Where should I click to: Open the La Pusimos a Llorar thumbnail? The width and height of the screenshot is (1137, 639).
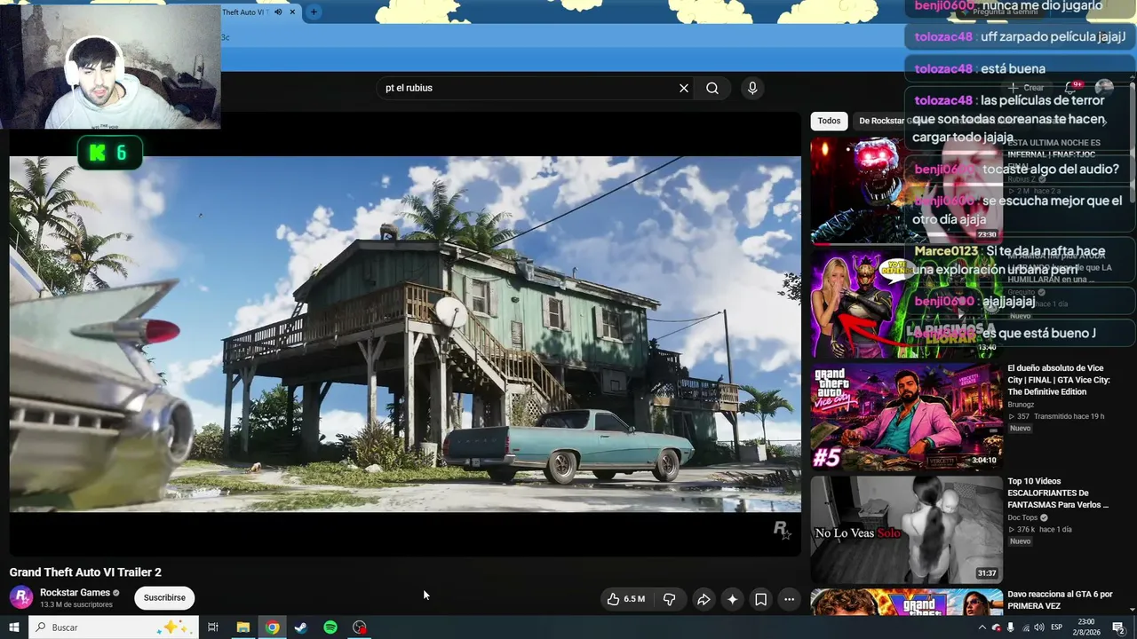[x=906, y=304]
